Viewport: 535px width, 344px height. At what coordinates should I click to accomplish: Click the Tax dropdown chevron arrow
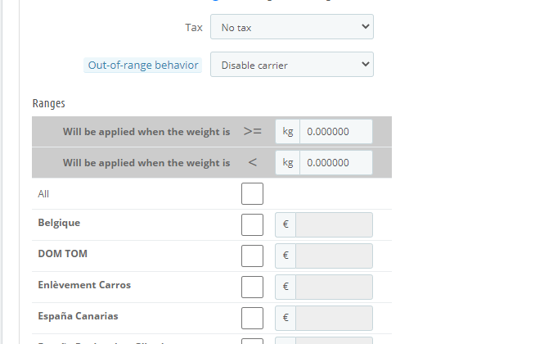[365, 26]
